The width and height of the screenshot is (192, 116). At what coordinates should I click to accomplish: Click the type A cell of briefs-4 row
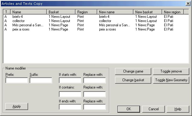pyautogui.click(x=6, y=17)
